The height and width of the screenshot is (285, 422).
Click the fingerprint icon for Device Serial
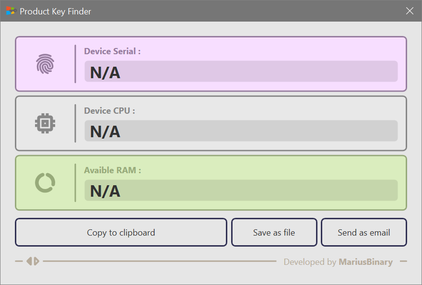tap(45, 64)
